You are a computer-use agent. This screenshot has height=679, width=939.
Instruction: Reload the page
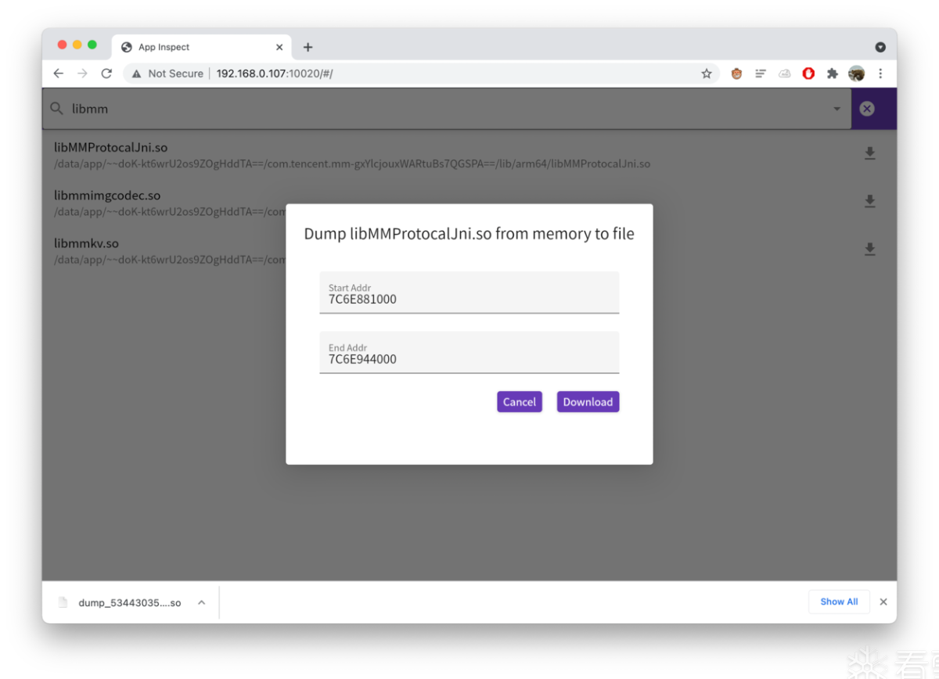pyautogui.click(x=106, y=74)
